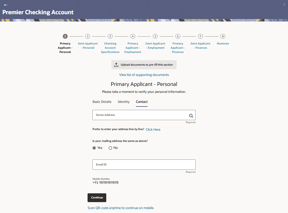The width and height of the screenshot is (288, 213).
Task: Select step 5 circle in progress tracker
Action: 155,36
